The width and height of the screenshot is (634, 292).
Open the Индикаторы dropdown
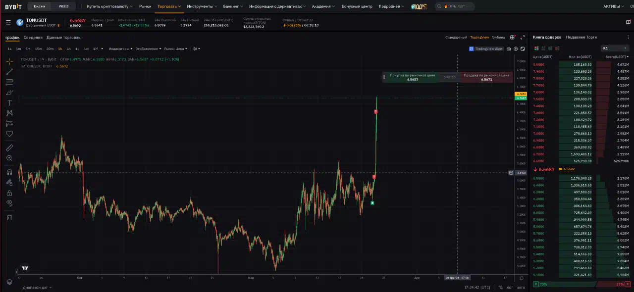tap(120, 49)
